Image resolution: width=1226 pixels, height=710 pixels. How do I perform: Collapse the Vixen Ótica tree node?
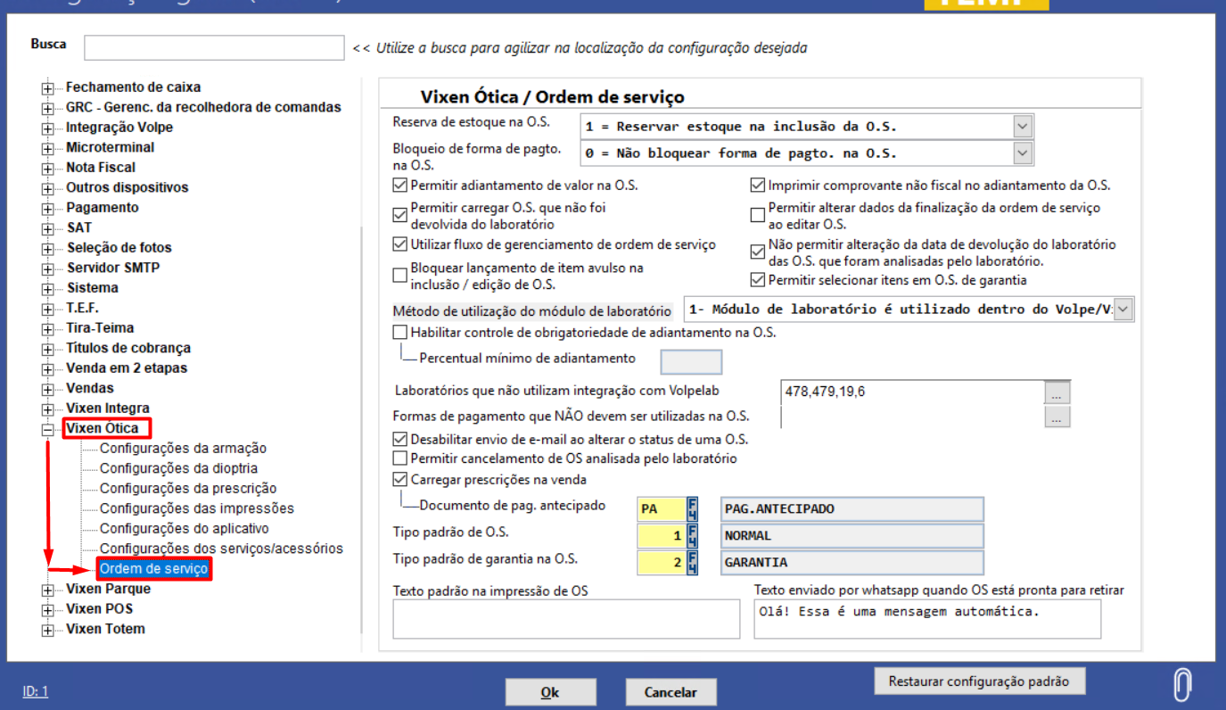point(48,429)
